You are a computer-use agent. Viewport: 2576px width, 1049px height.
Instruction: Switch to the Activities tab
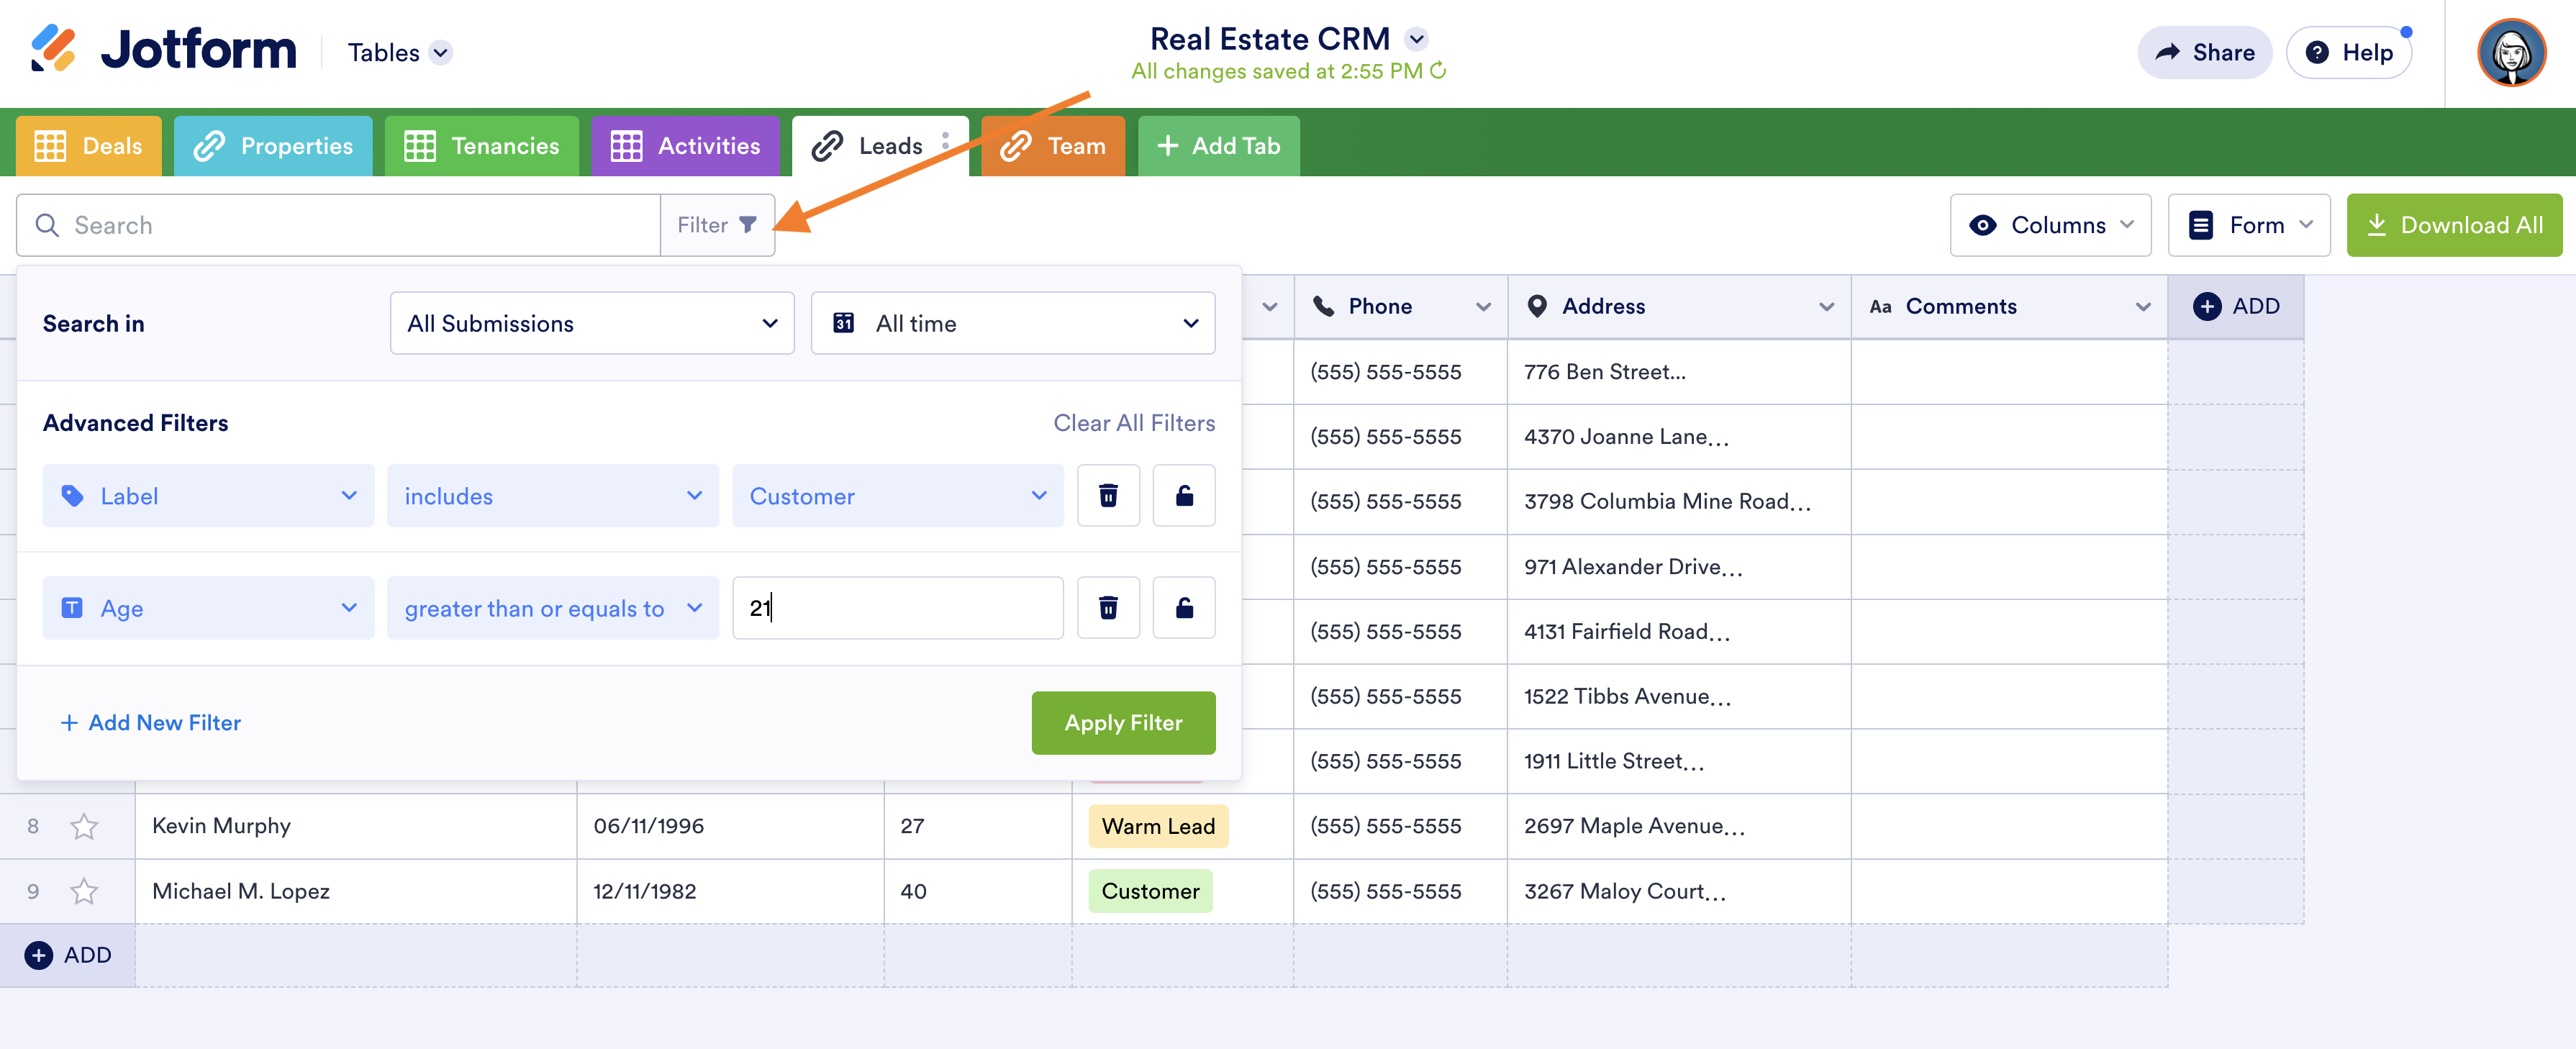(685, 146)
